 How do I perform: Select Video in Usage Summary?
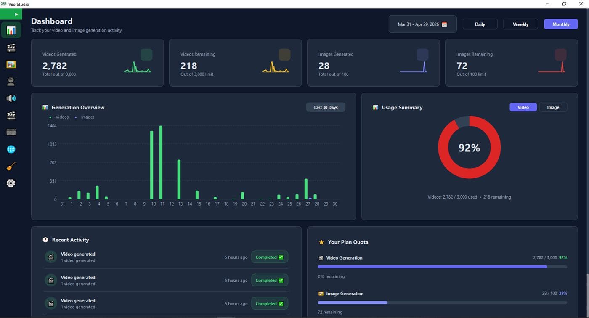523,107
